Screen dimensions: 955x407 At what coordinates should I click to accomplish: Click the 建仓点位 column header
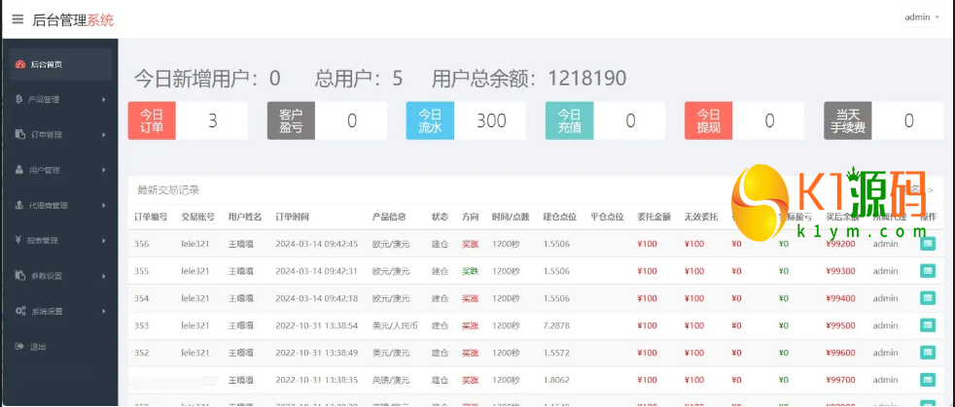click(560, 217)
